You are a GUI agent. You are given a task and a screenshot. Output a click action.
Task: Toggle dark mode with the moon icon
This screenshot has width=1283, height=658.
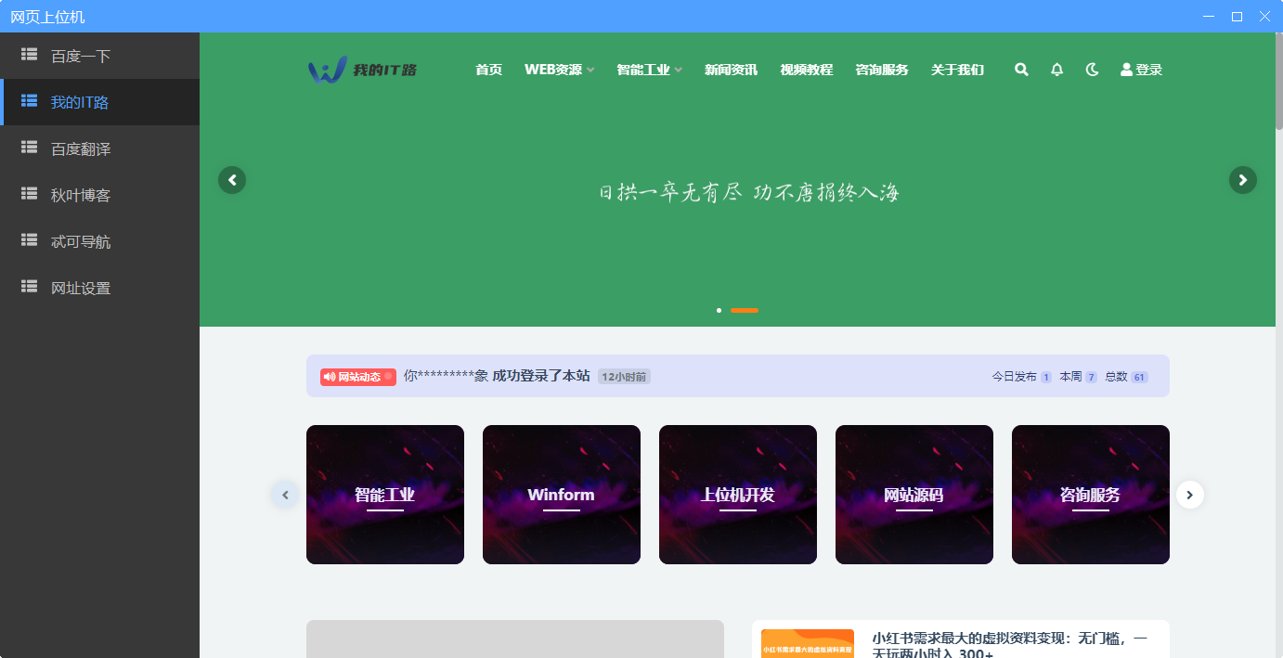[x=1092, y=70]
